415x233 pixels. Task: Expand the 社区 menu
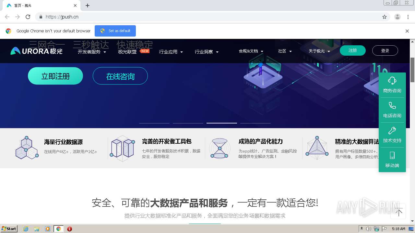point(285,51)
